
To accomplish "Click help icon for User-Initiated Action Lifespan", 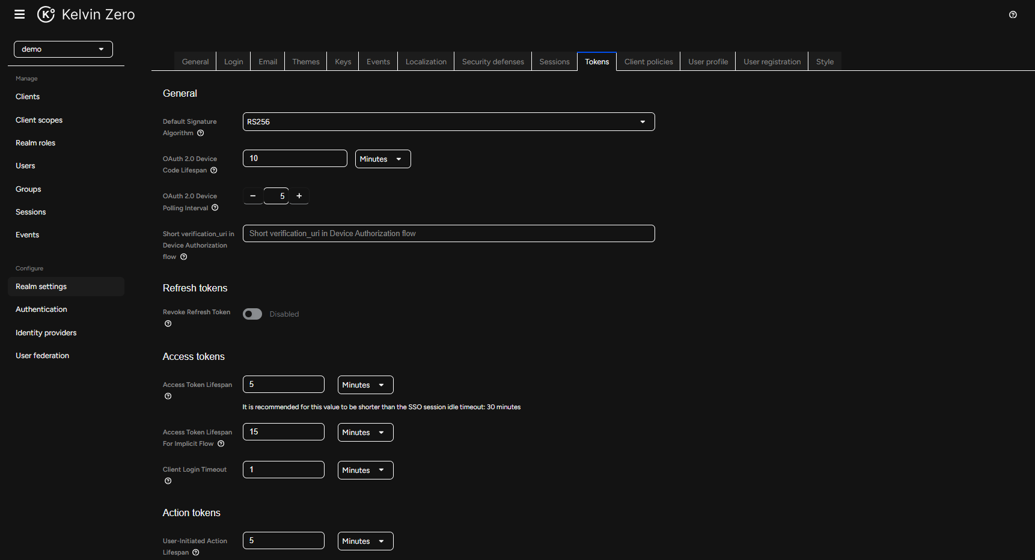I will (195, 552).
